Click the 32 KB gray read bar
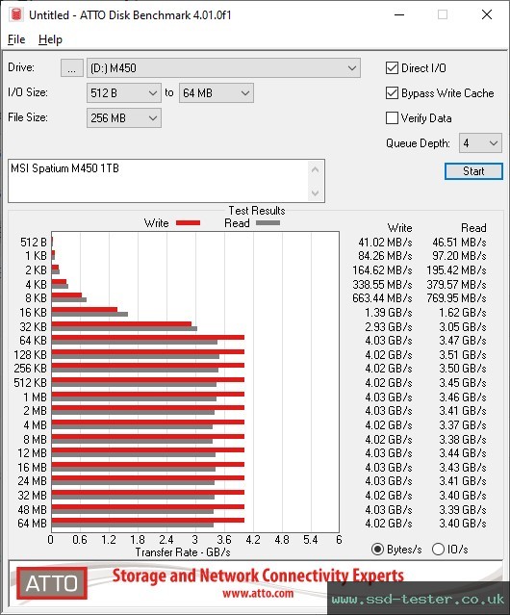This screenshot has height=615, width=510. (124, 329)
